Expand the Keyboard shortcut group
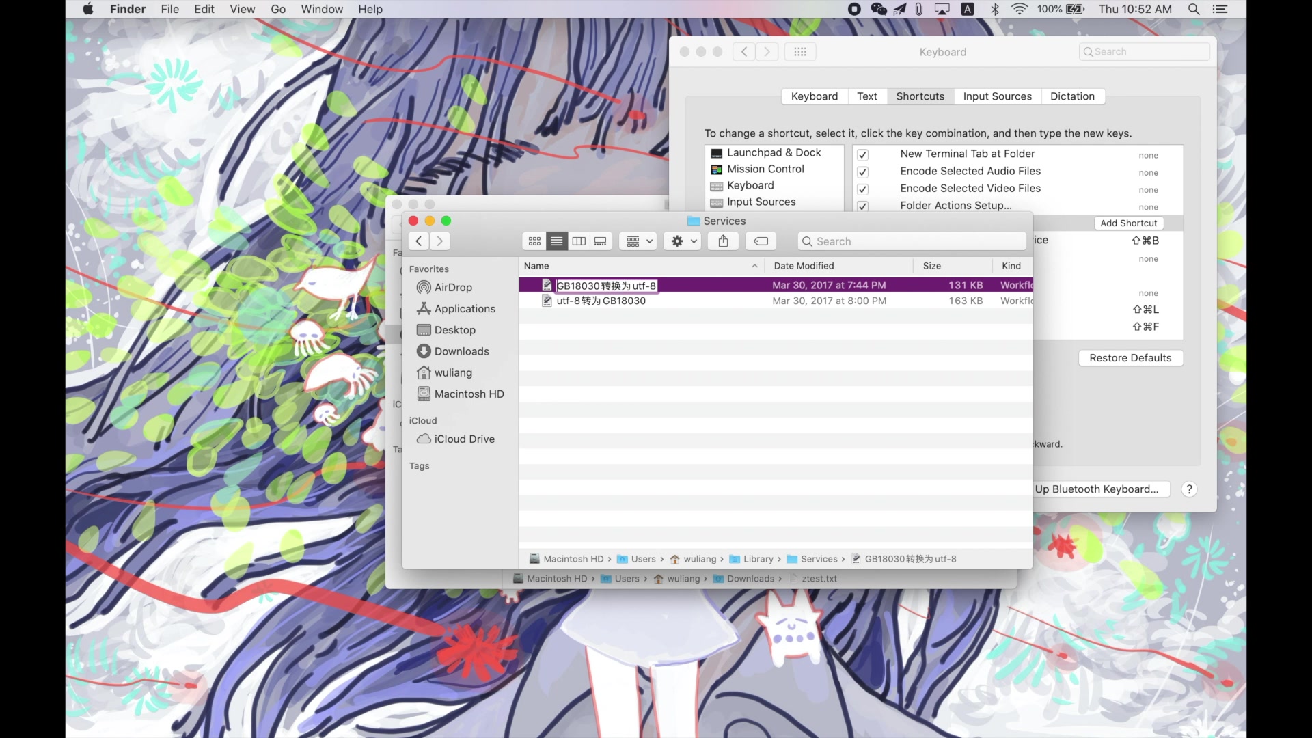Image resolution: width=1312 pixels, height=738 pixels. pos(750,186)
